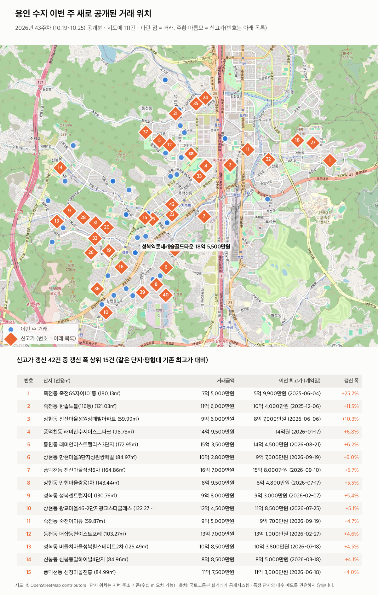Click map diamond marker number 24
The width and height of the screenshot is (378, 595).
point(205,97)
